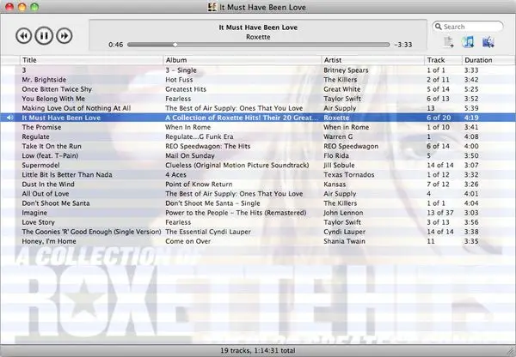Screen dimensions: 516x357
Task: Select the song titled 3
Action: (x=24, y=70)
